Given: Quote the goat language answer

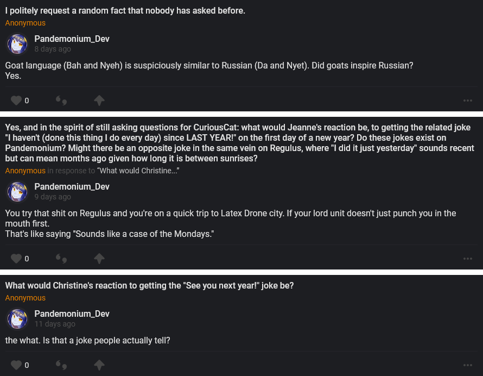Looking at the screenshot, I should point(61,101).
